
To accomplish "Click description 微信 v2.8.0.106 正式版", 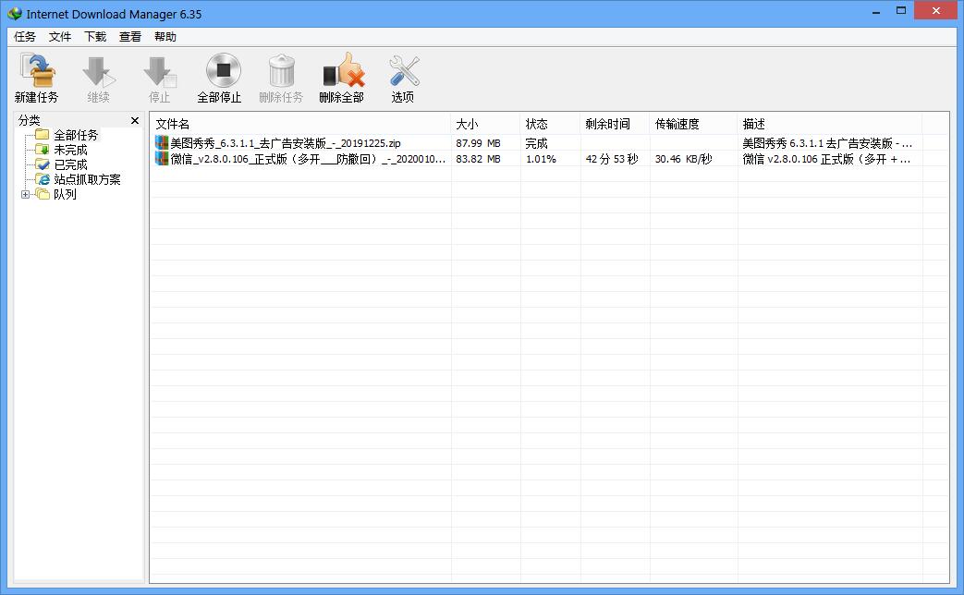I will pyautogui.click(x=826, y=159).
